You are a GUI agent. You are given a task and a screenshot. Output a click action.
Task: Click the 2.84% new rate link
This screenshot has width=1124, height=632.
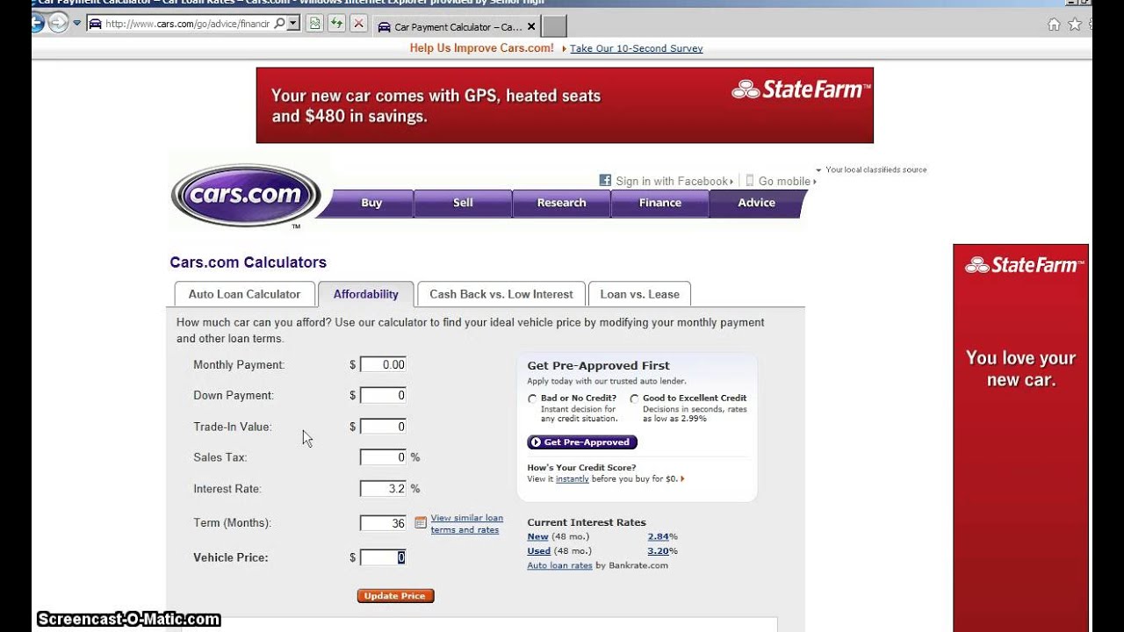[x=659, y=536]
